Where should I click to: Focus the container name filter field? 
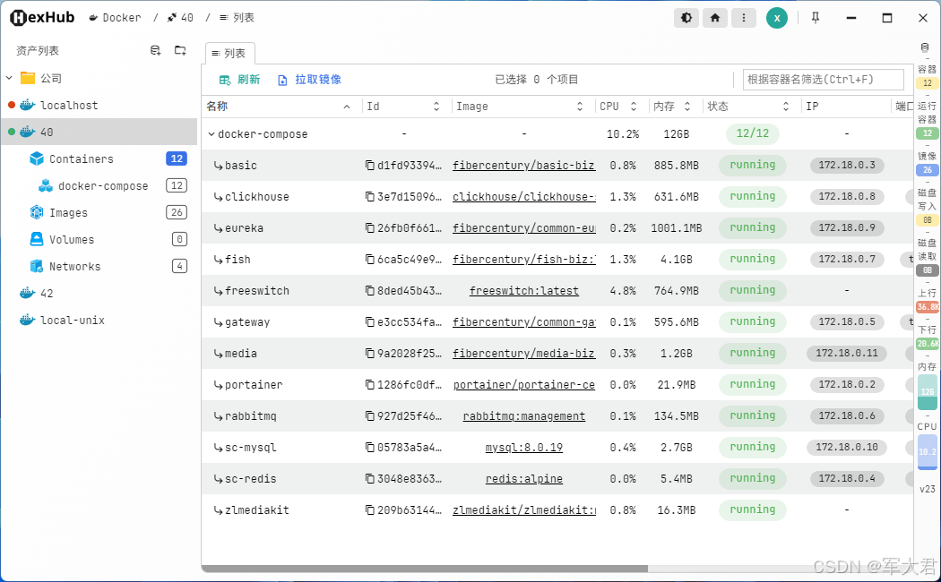(x=824, y=80)
